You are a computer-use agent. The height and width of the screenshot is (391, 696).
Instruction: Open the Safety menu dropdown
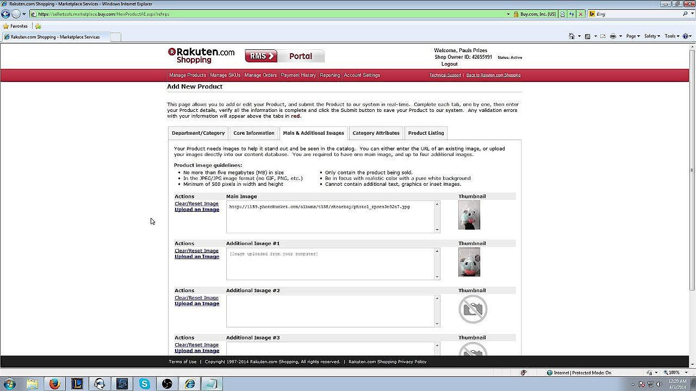pyautogui.click(x=652, y=36)
